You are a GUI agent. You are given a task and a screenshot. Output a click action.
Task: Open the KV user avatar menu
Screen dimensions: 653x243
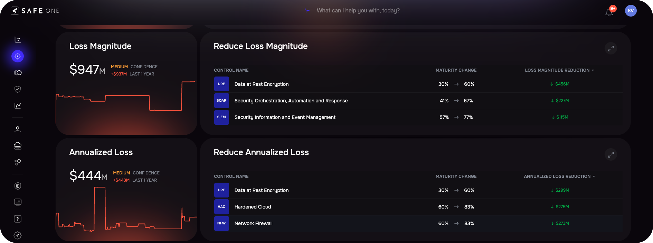tap(631, 11)
